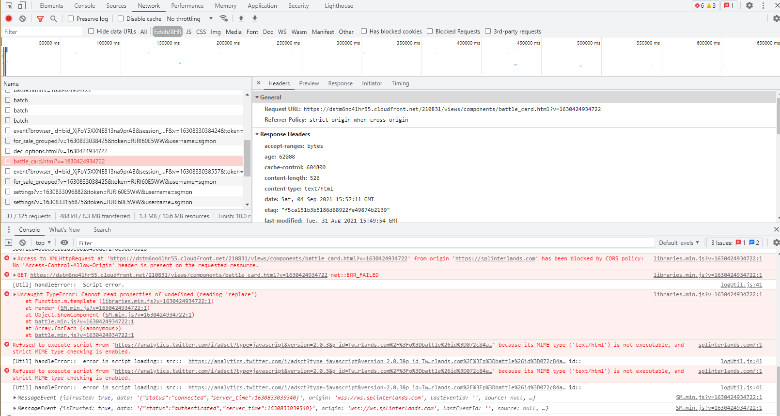The height and width of the screenshot is (416, 780).
Task: Open the Performance tab
Action: click(187, 6)
